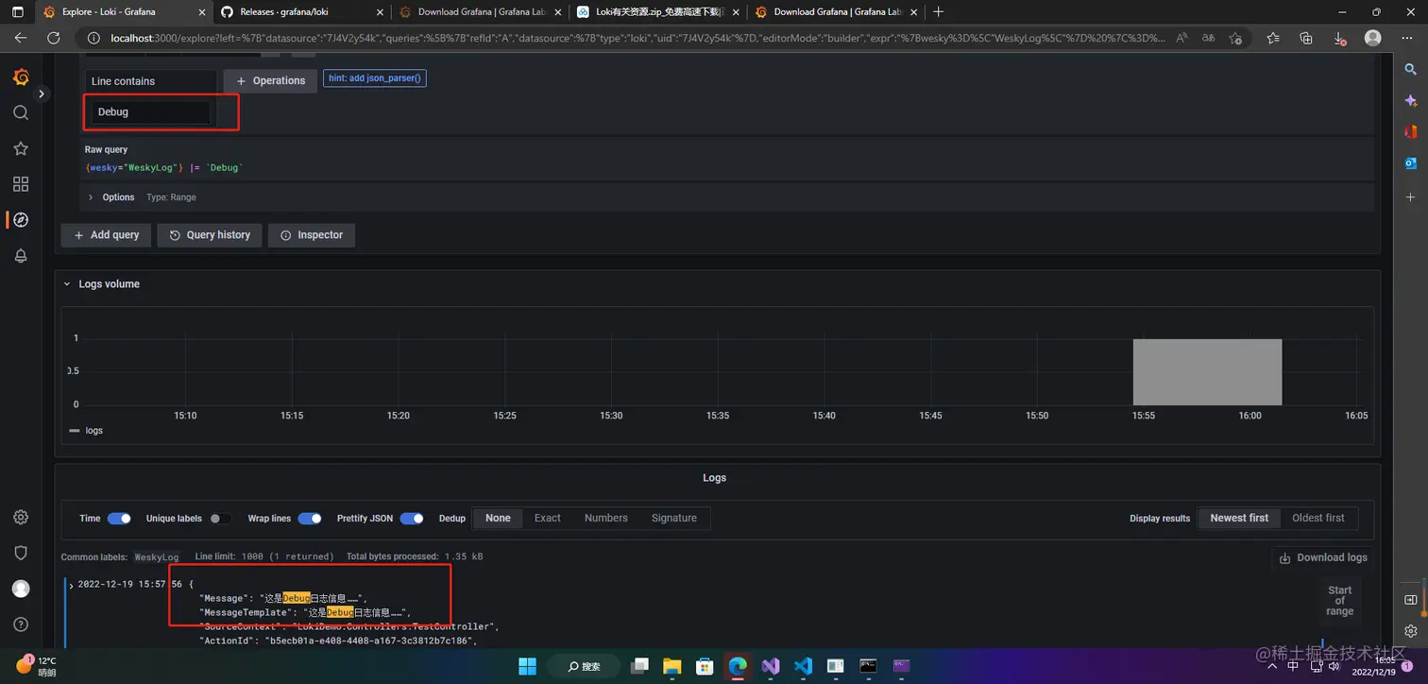Open browser Favorites list icon
This screenshot has height=684, width=1428.
click(x=1274, y=39)
